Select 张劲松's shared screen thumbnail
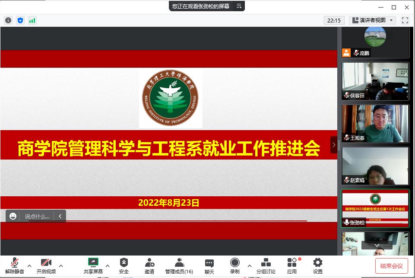The height and width of the screenshot is (278, 415). [x=375, y=208]
